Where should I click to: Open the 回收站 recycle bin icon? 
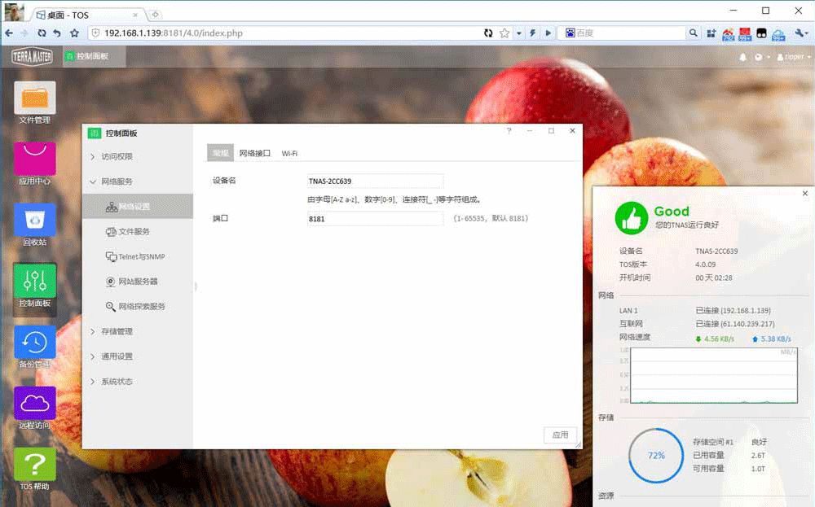(x=35, y=221)
